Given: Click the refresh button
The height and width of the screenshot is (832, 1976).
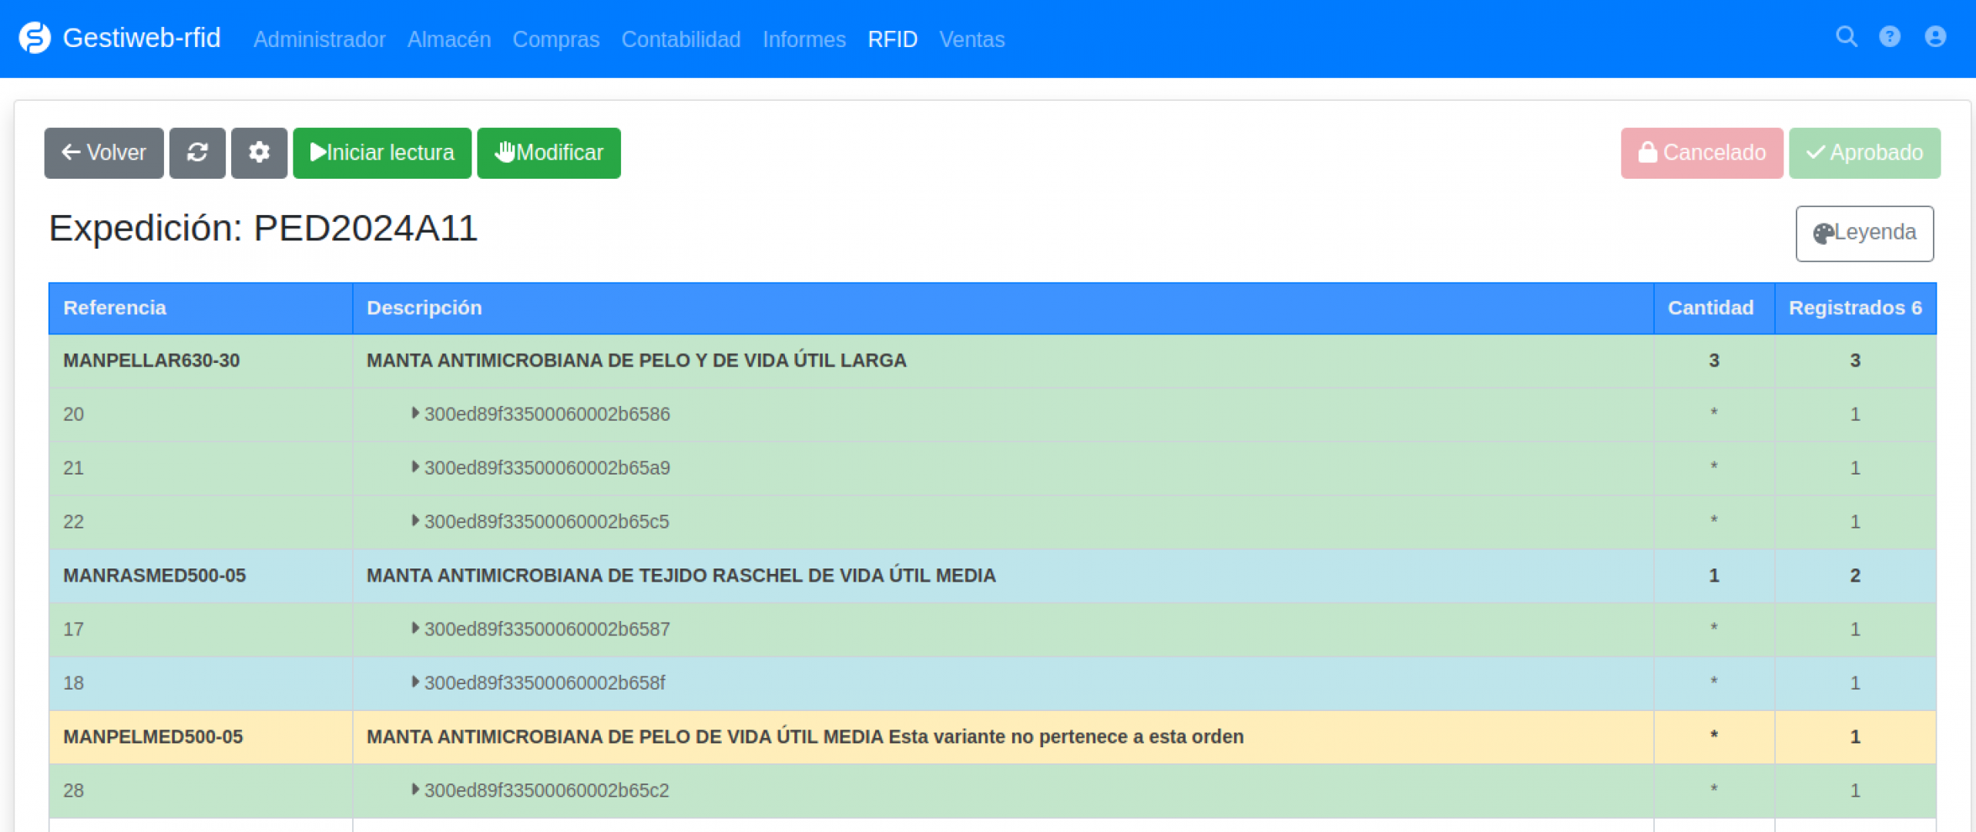Looking at the screenshot, I should 197,153.
